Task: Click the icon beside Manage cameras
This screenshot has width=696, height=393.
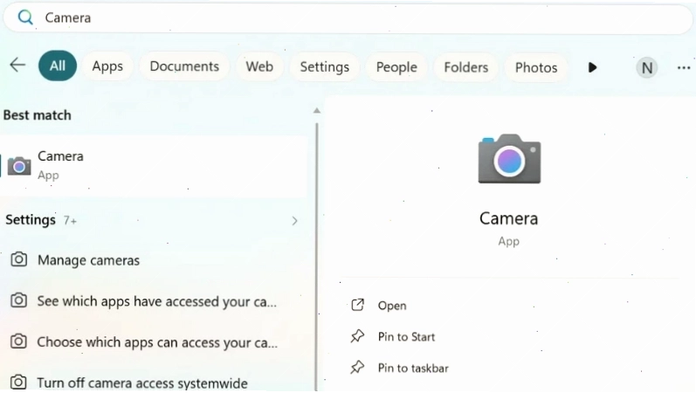Action: click(x=18, y=259)
